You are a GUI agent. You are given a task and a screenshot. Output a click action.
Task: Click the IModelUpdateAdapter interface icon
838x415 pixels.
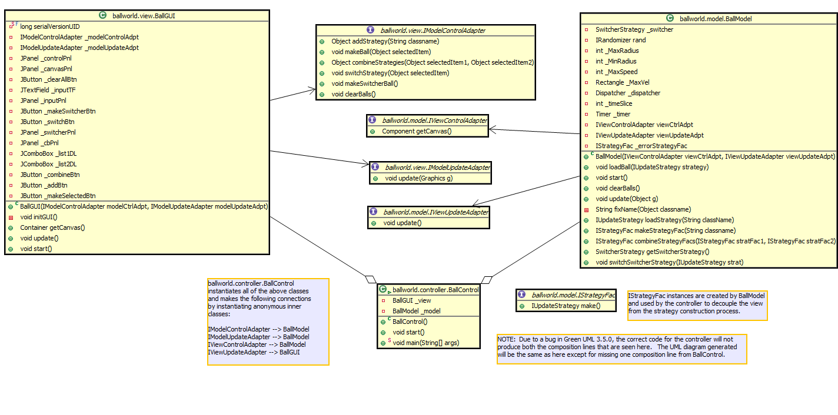coord(375,168)
